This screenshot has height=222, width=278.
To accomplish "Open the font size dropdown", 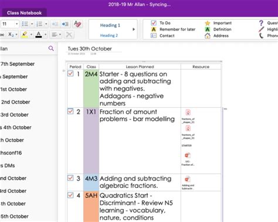I will click(x=17, y=24).
